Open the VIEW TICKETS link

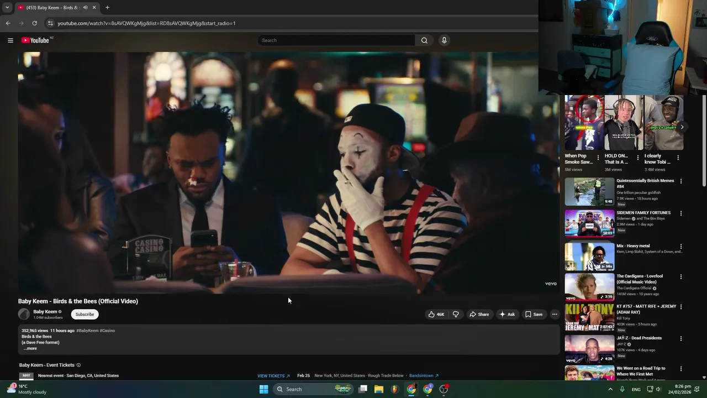click(x=273, y=376)
